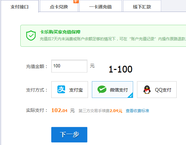Focus the 充值金额 input field

[69, 66]
